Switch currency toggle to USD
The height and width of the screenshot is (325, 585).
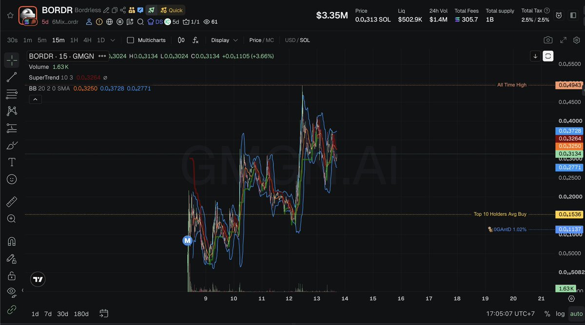point(290,40)
